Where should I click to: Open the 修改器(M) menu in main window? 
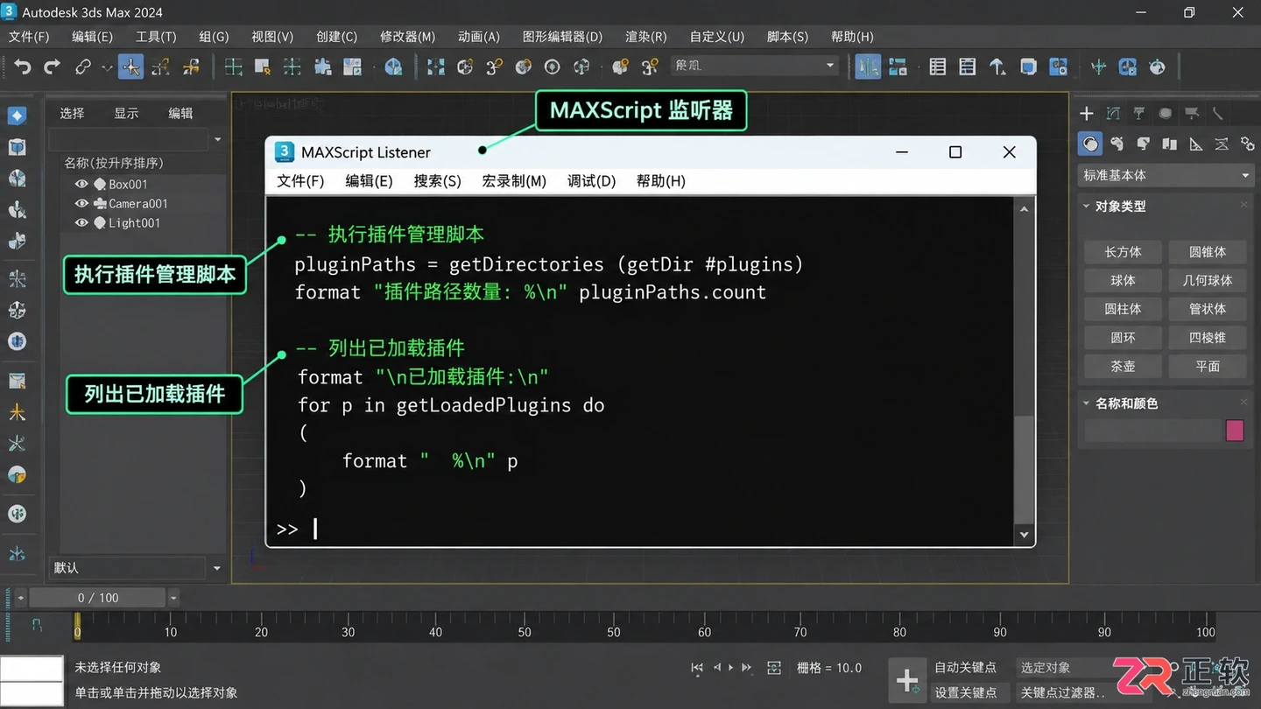[407, 37]
